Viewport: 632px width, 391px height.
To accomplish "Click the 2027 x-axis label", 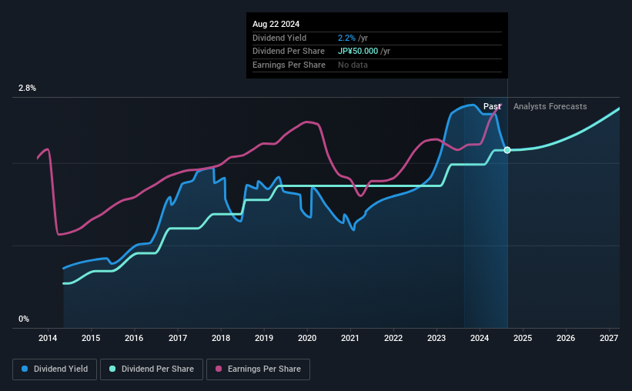I will [x=609, y=338].
